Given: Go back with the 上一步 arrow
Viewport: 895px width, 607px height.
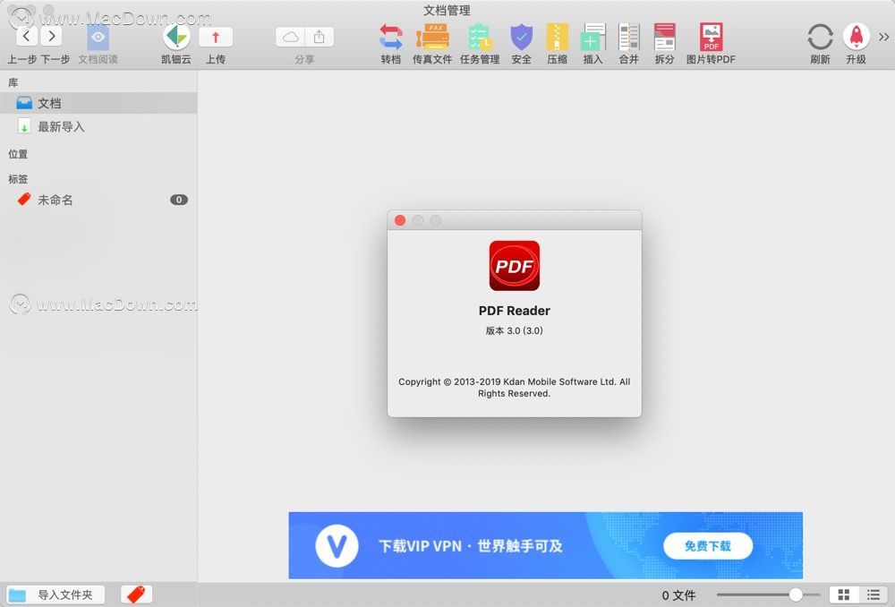Looking at the screenshot, I should 27,37.
